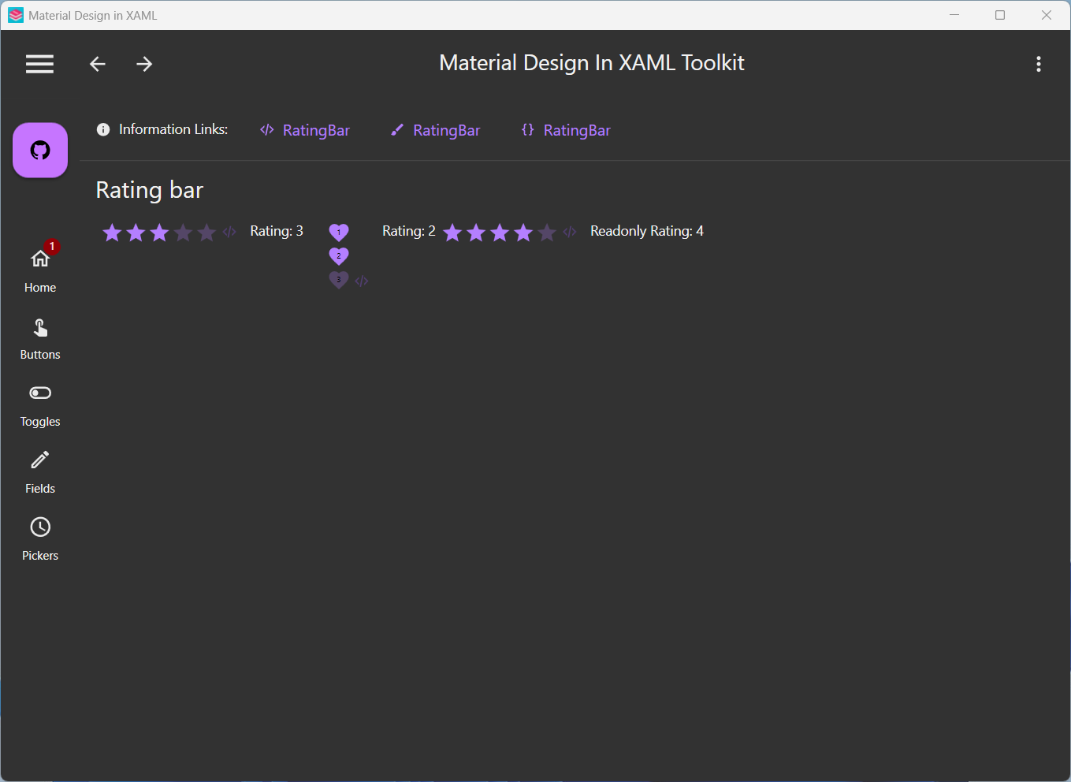This screenshot has height=782, width=1071.
Task: Select heart number 2 in vertical rating
Action: click(x=339, y=255)
